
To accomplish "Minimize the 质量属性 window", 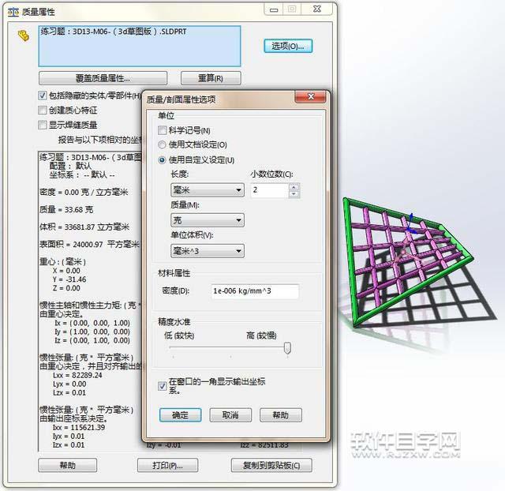I will pyautogui.click(x=274, y=9).
